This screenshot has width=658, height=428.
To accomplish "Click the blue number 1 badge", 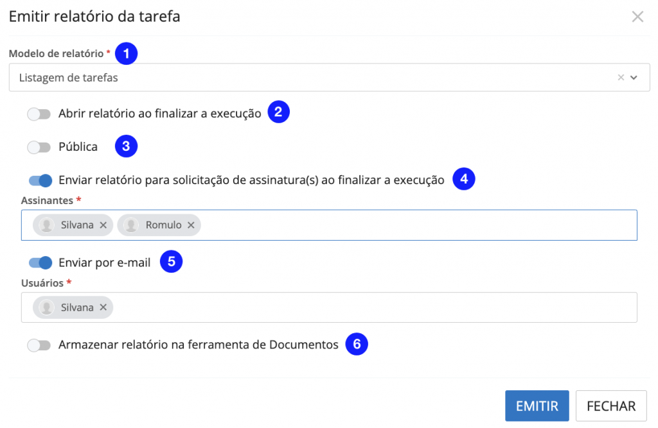I will click(x=127, y=54).
